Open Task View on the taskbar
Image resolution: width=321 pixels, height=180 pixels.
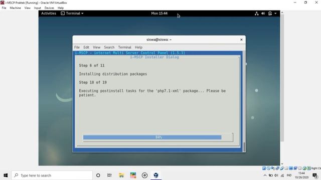pos(109,175)
